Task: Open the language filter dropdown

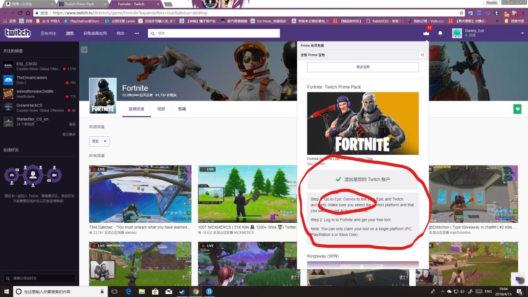Action: (99, 141)
